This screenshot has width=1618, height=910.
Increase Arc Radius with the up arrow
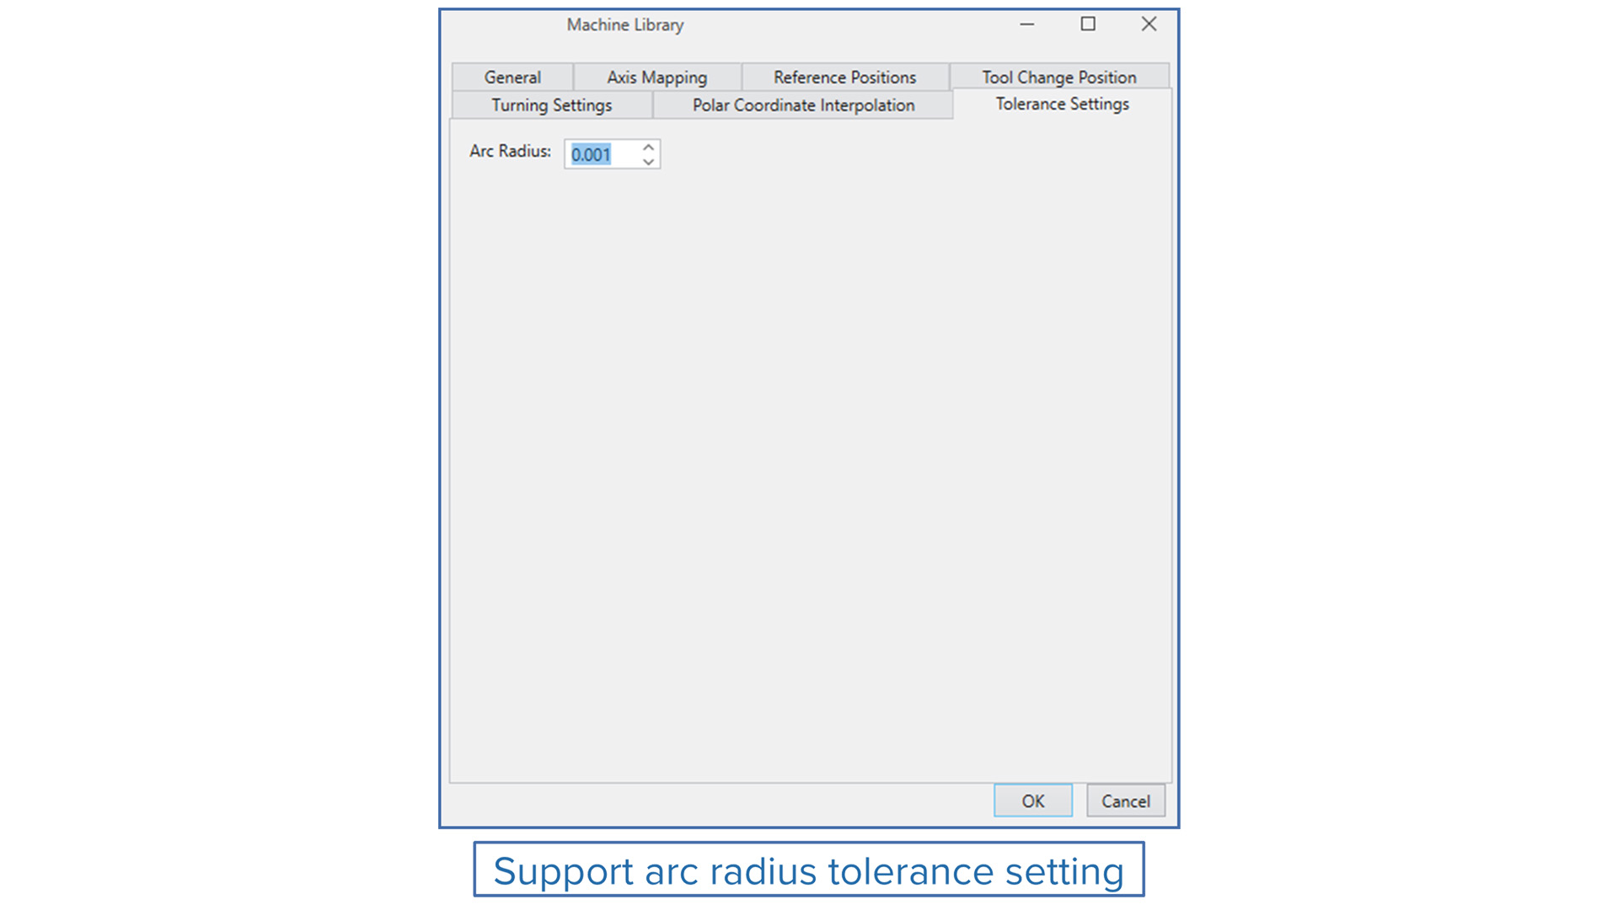[x=648, y=147]
